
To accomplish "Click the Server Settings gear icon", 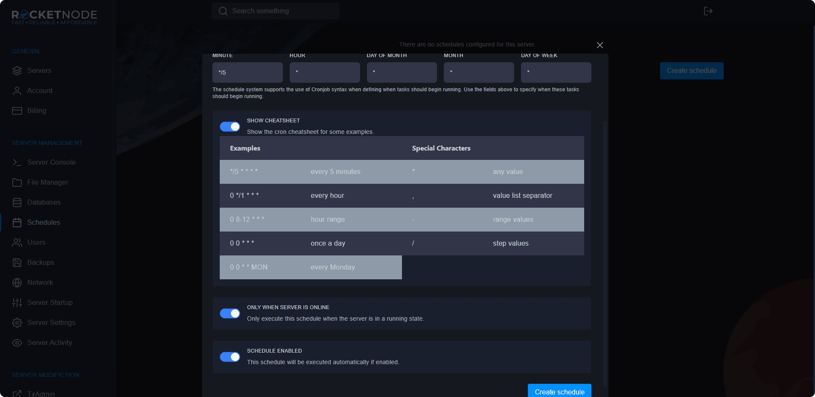I will point(17,323).
